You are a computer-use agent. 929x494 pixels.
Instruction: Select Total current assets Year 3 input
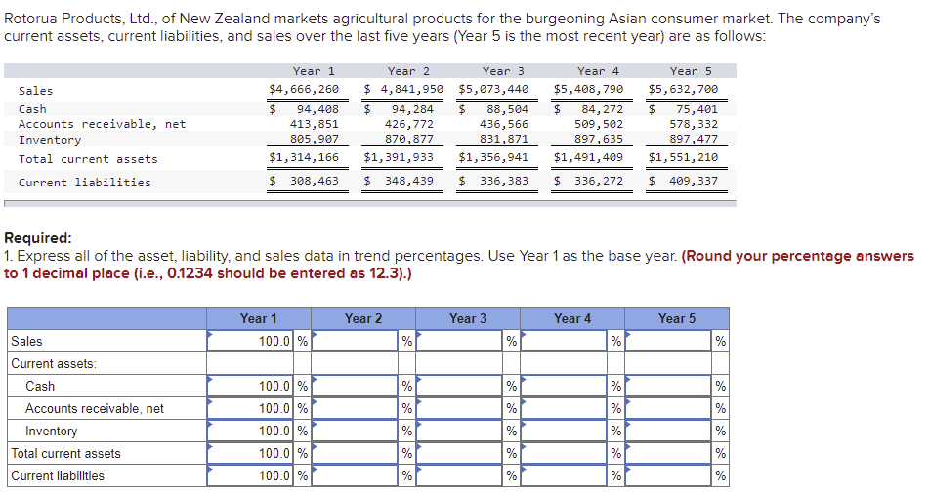[x=460, y=453]
